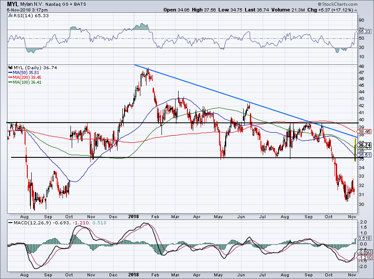Viewport: 374px width, 279px height.
Task: Click the Dec label on the price panel time axis
Action: 113,217
